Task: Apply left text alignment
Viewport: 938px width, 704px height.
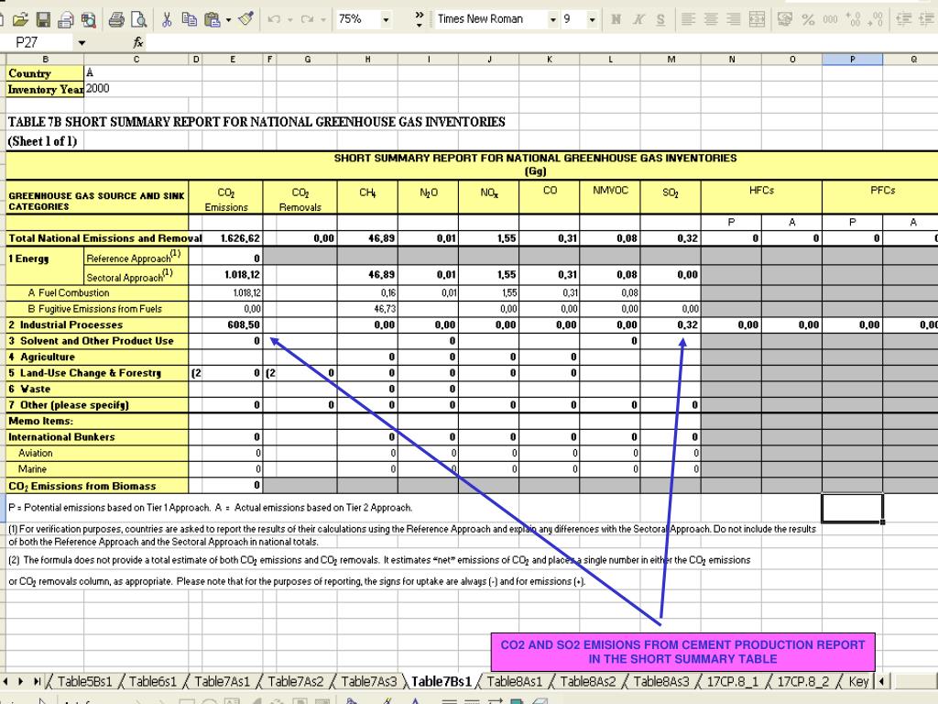Action: pyautogui.click(x=689, y=20)
